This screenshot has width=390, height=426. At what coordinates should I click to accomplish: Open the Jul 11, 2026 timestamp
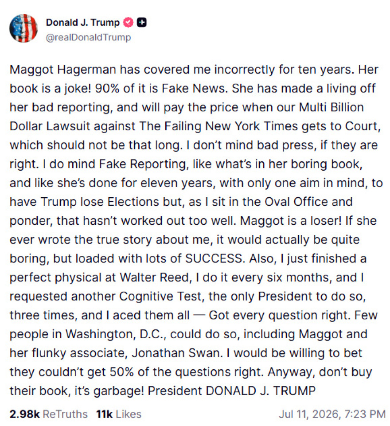click(332, 414)
